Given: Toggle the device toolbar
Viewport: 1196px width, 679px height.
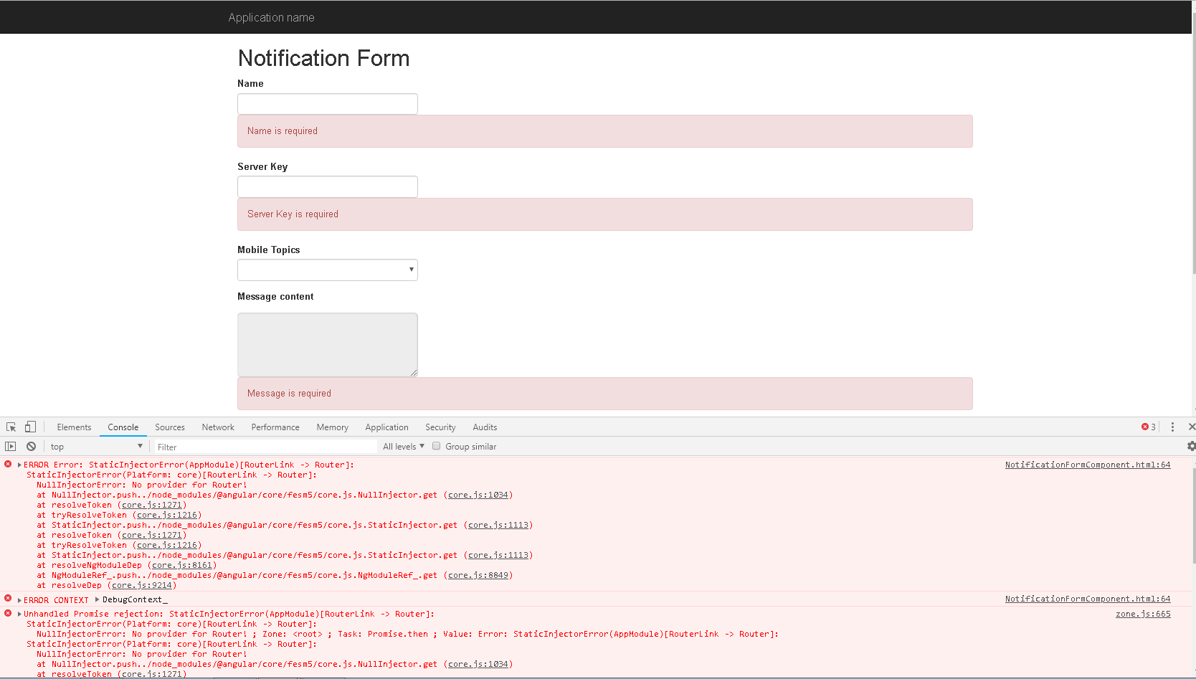Looking at the screenshot, I should tap(29, 427).
